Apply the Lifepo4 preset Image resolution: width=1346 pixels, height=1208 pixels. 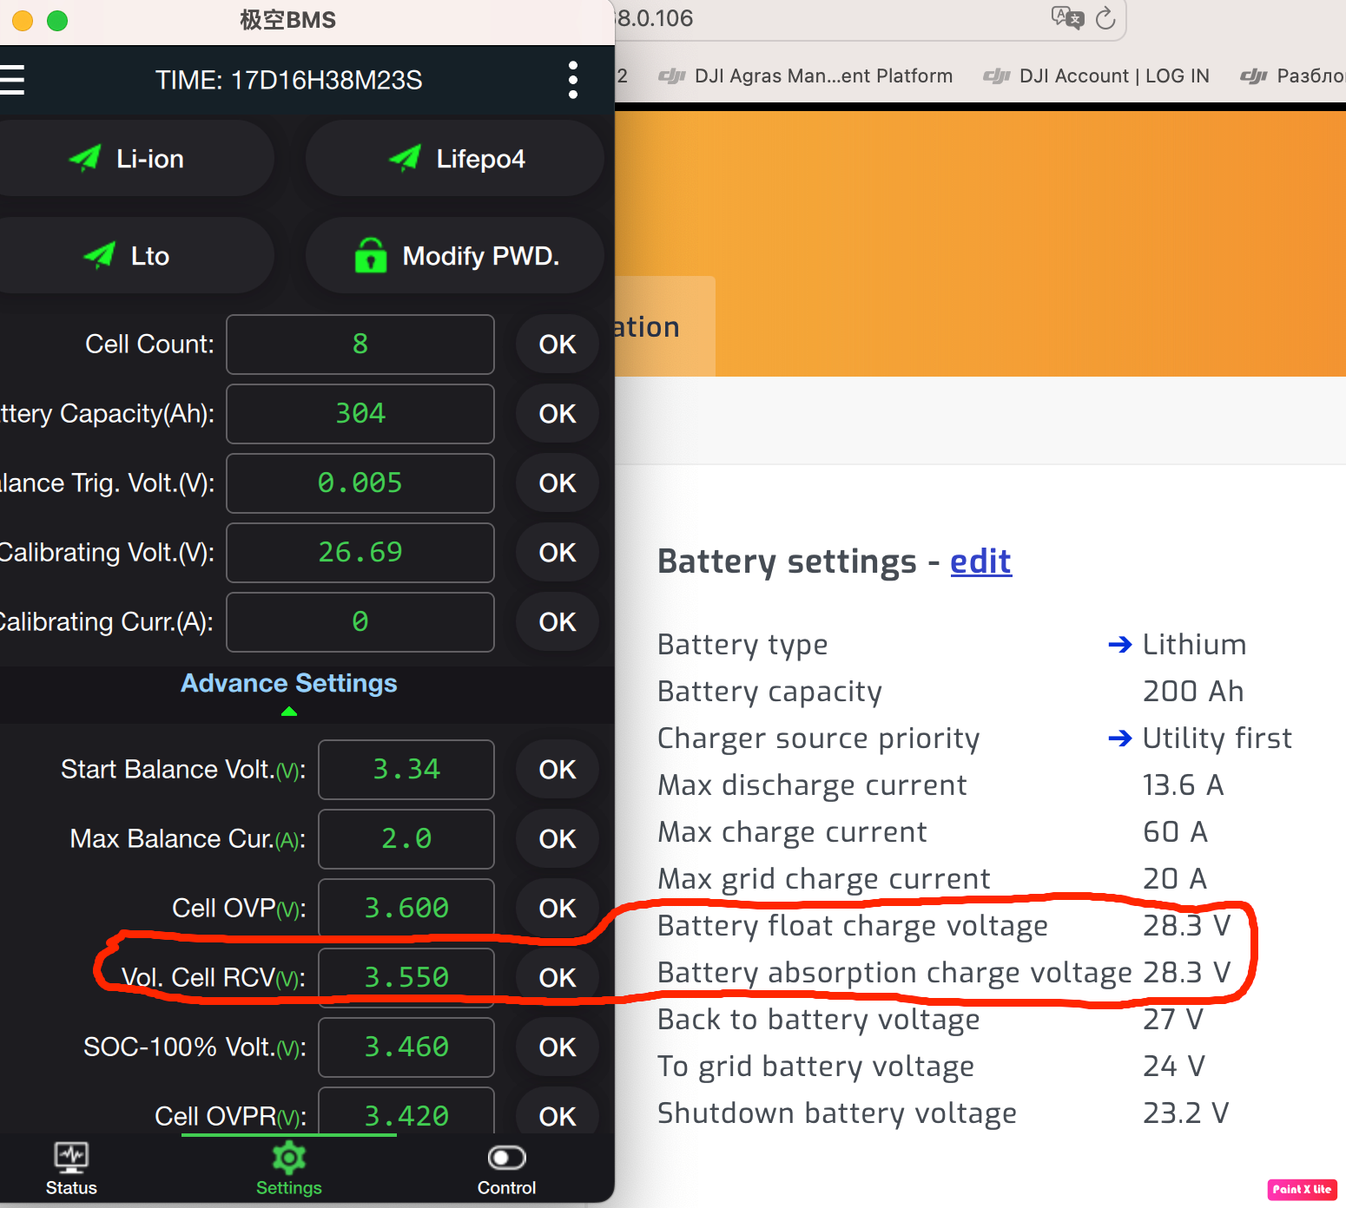click(x=455, y=159)
